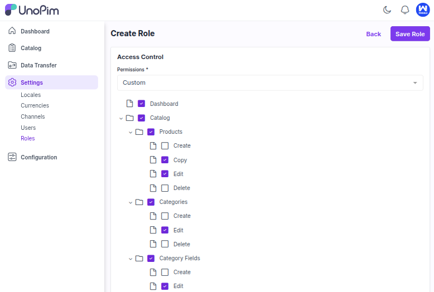Go to Channels settings submenu
This screenshot has width=434, height=292.
(33, 116)
